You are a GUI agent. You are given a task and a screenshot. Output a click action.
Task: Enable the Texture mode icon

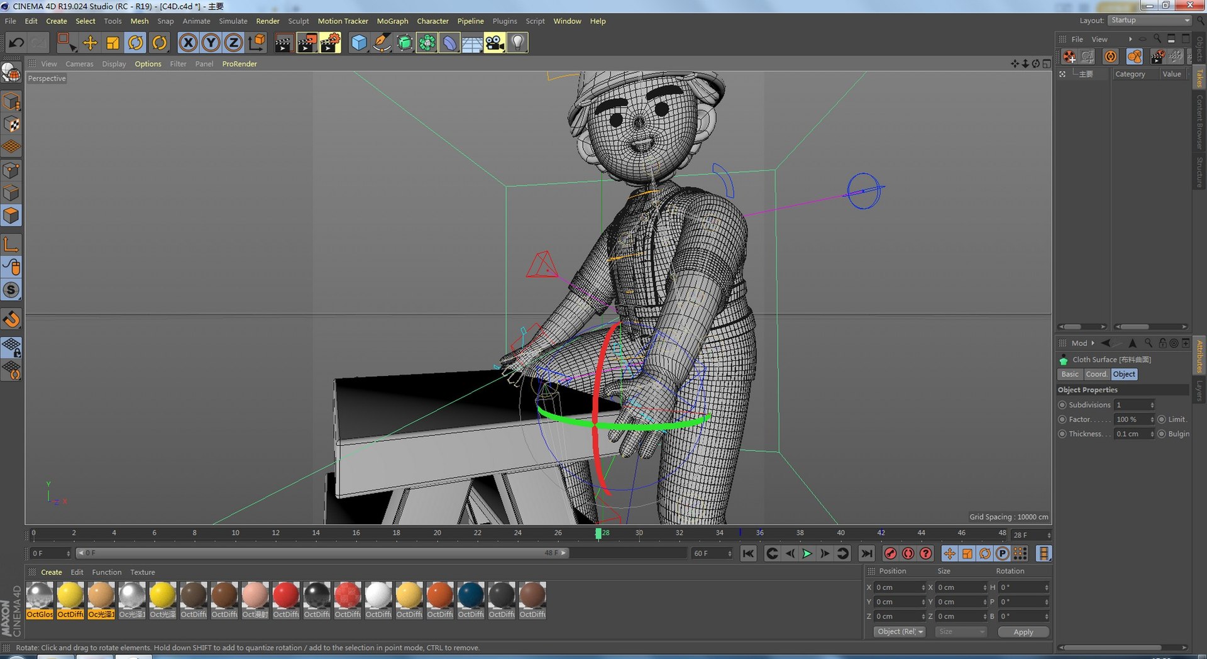[11, 124]
